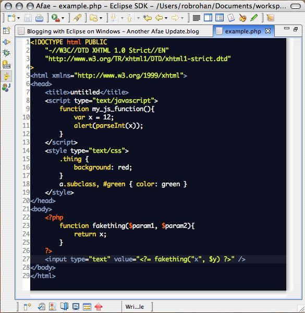305x313 pixels.
Task: Expand the Back navigation history dropdown arrow
Action: tap(166, 18)
